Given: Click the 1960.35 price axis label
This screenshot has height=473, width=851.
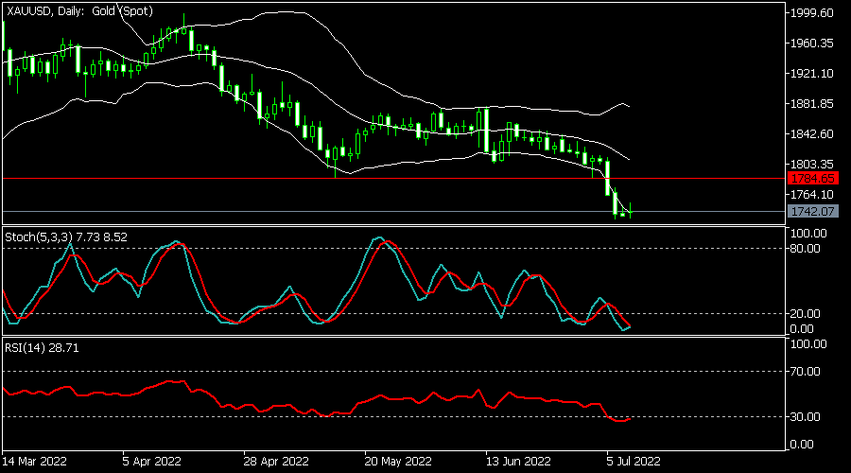Looking at the screenshot, I should click(812, 44).
